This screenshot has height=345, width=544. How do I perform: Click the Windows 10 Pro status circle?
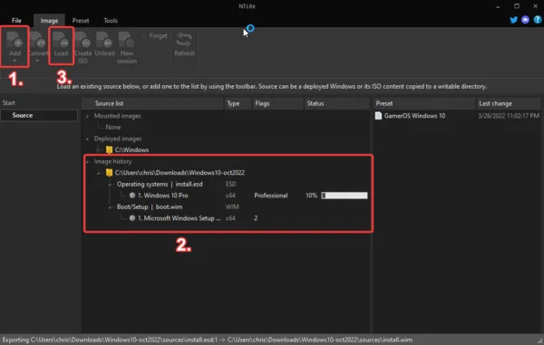132,196
